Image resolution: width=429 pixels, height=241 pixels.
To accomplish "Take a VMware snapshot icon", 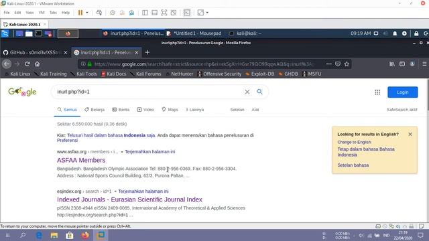I will 113,13.
